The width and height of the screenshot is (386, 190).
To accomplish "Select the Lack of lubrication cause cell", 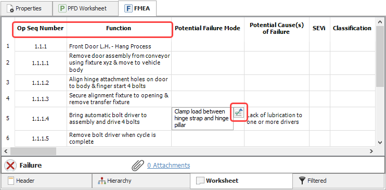I will click(277, 119).
